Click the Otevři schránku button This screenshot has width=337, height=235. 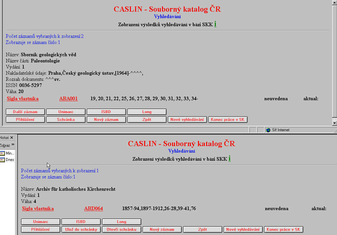coord(122,230)
